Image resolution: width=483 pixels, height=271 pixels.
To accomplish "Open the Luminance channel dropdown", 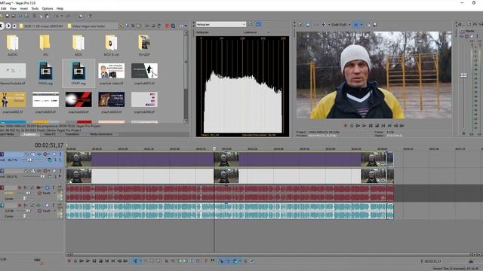I will pos(257,32).
